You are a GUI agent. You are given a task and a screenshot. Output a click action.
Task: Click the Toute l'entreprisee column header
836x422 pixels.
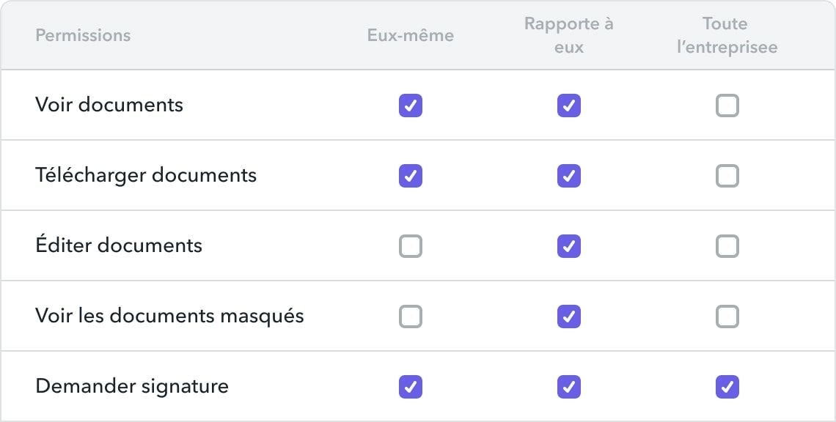pyautogui.click(x=727, y=35)
